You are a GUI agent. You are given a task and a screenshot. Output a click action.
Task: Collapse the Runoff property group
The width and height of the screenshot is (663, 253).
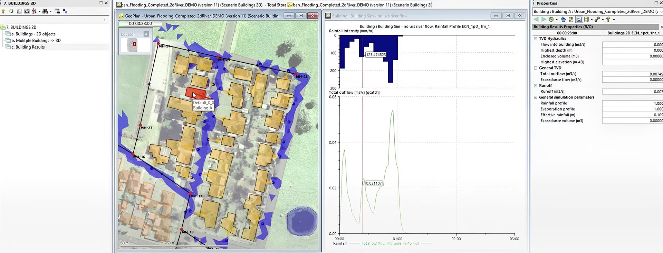(536, 86)
